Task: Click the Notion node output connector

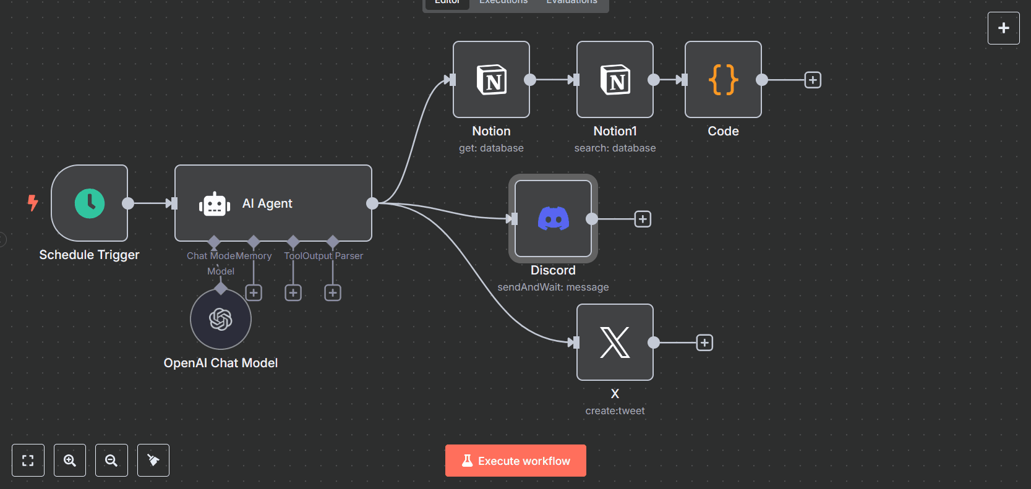Action: (530, 79)
